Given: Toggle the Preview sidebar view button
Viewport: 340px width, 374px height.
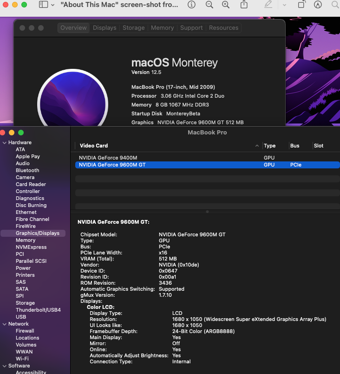Looking at the screenshot, I should coord(43,5).
